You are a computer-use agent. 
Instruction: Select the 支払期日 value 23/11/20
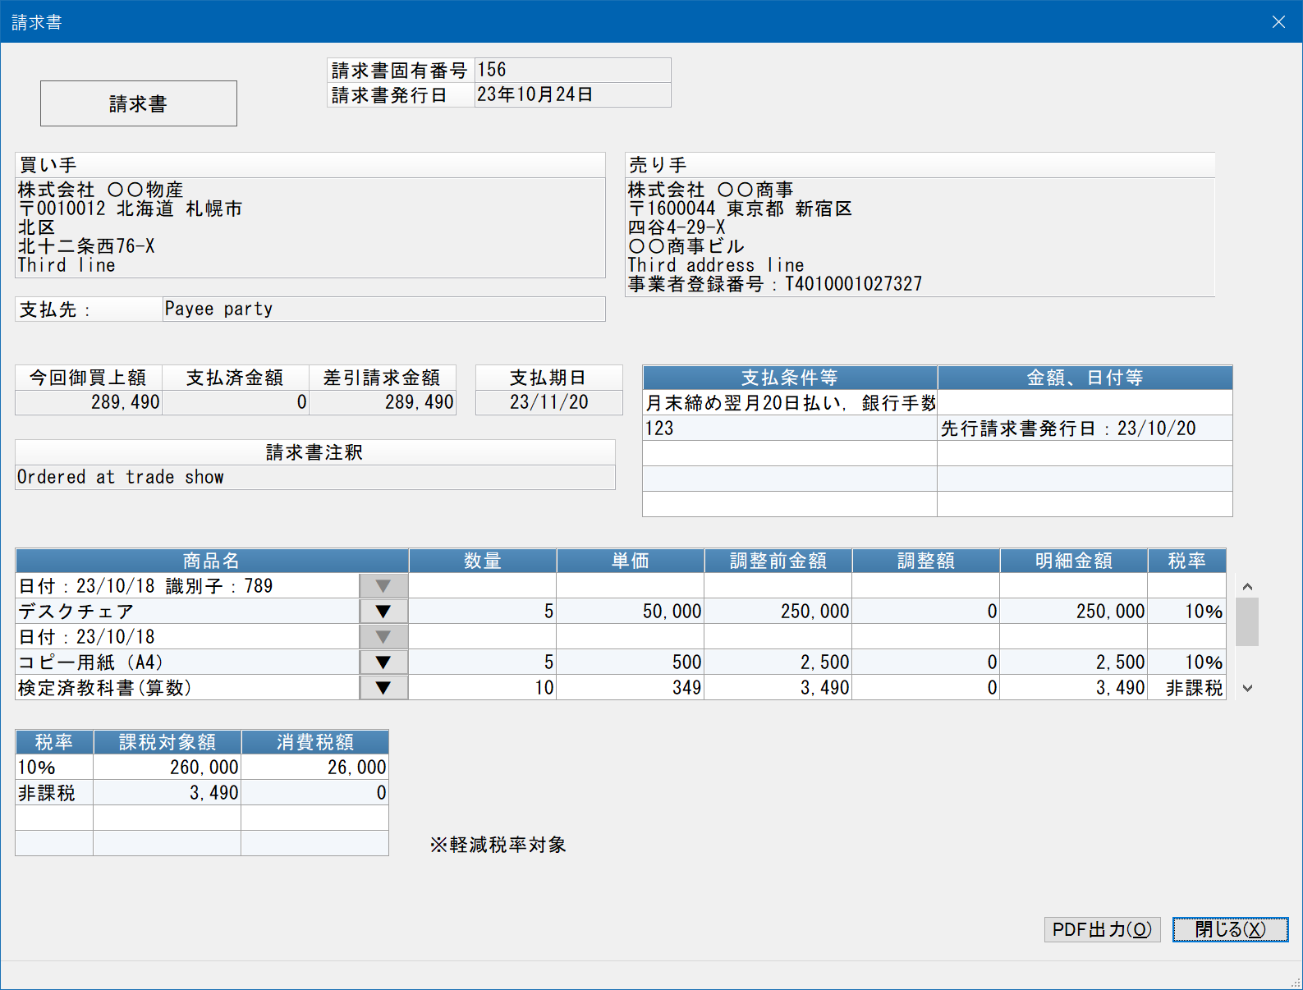(549, 402)
